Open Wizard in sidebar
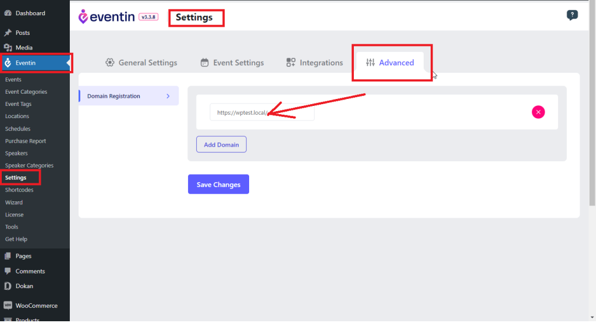Image resolution: width=596 pixels, height=323 pixels. point(14,202)
